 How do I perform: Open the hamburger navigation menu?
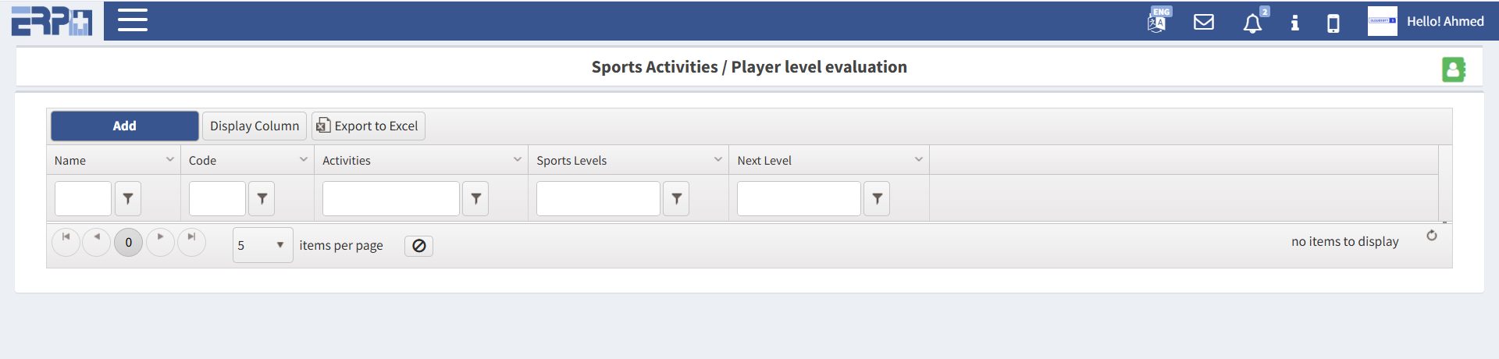tap(133, 20)
